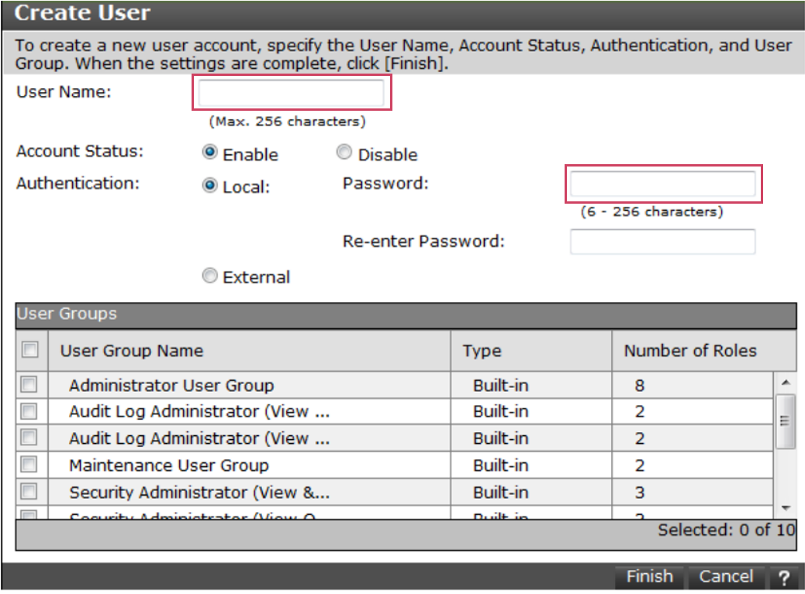Choose Local authentication option
This screenshot has width=805, height=594.
209,186
